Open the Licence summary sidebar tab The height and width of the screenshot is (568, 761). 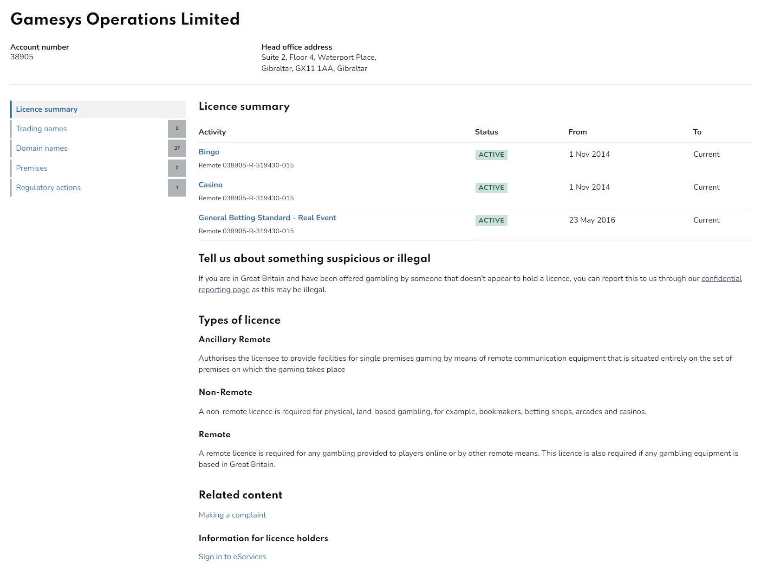tap(98, 109)
